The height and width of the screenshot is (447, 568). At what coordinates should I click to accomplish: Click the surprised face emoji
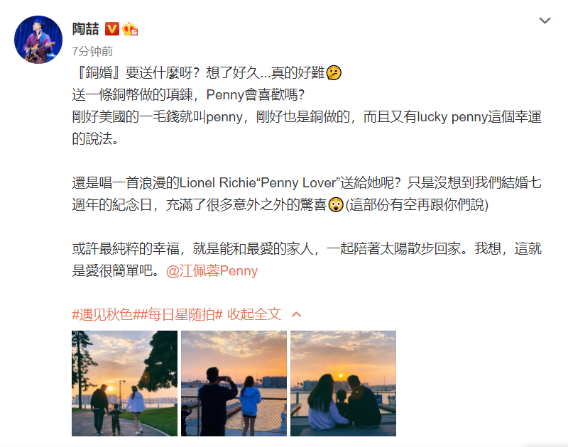tap(336, 205)
